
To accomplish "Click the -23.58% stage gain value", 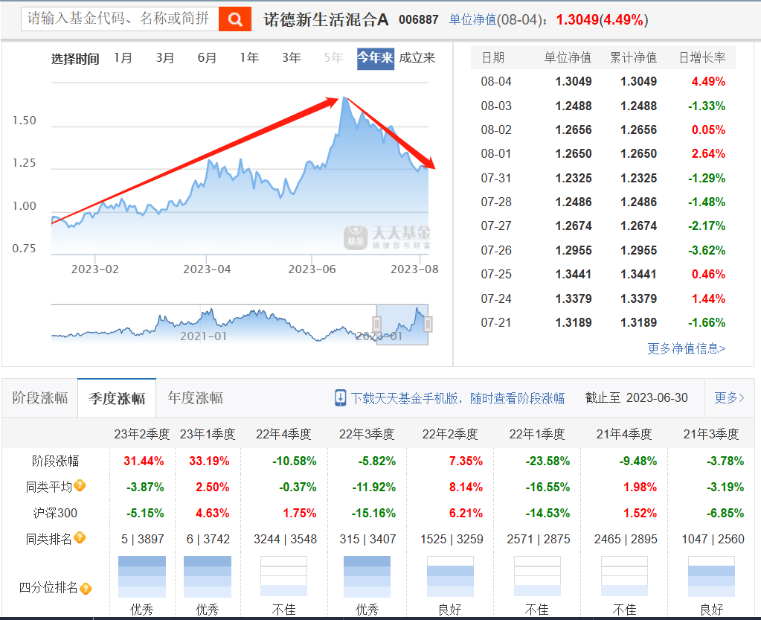I will pyautogui.click(x=548, y=461).
